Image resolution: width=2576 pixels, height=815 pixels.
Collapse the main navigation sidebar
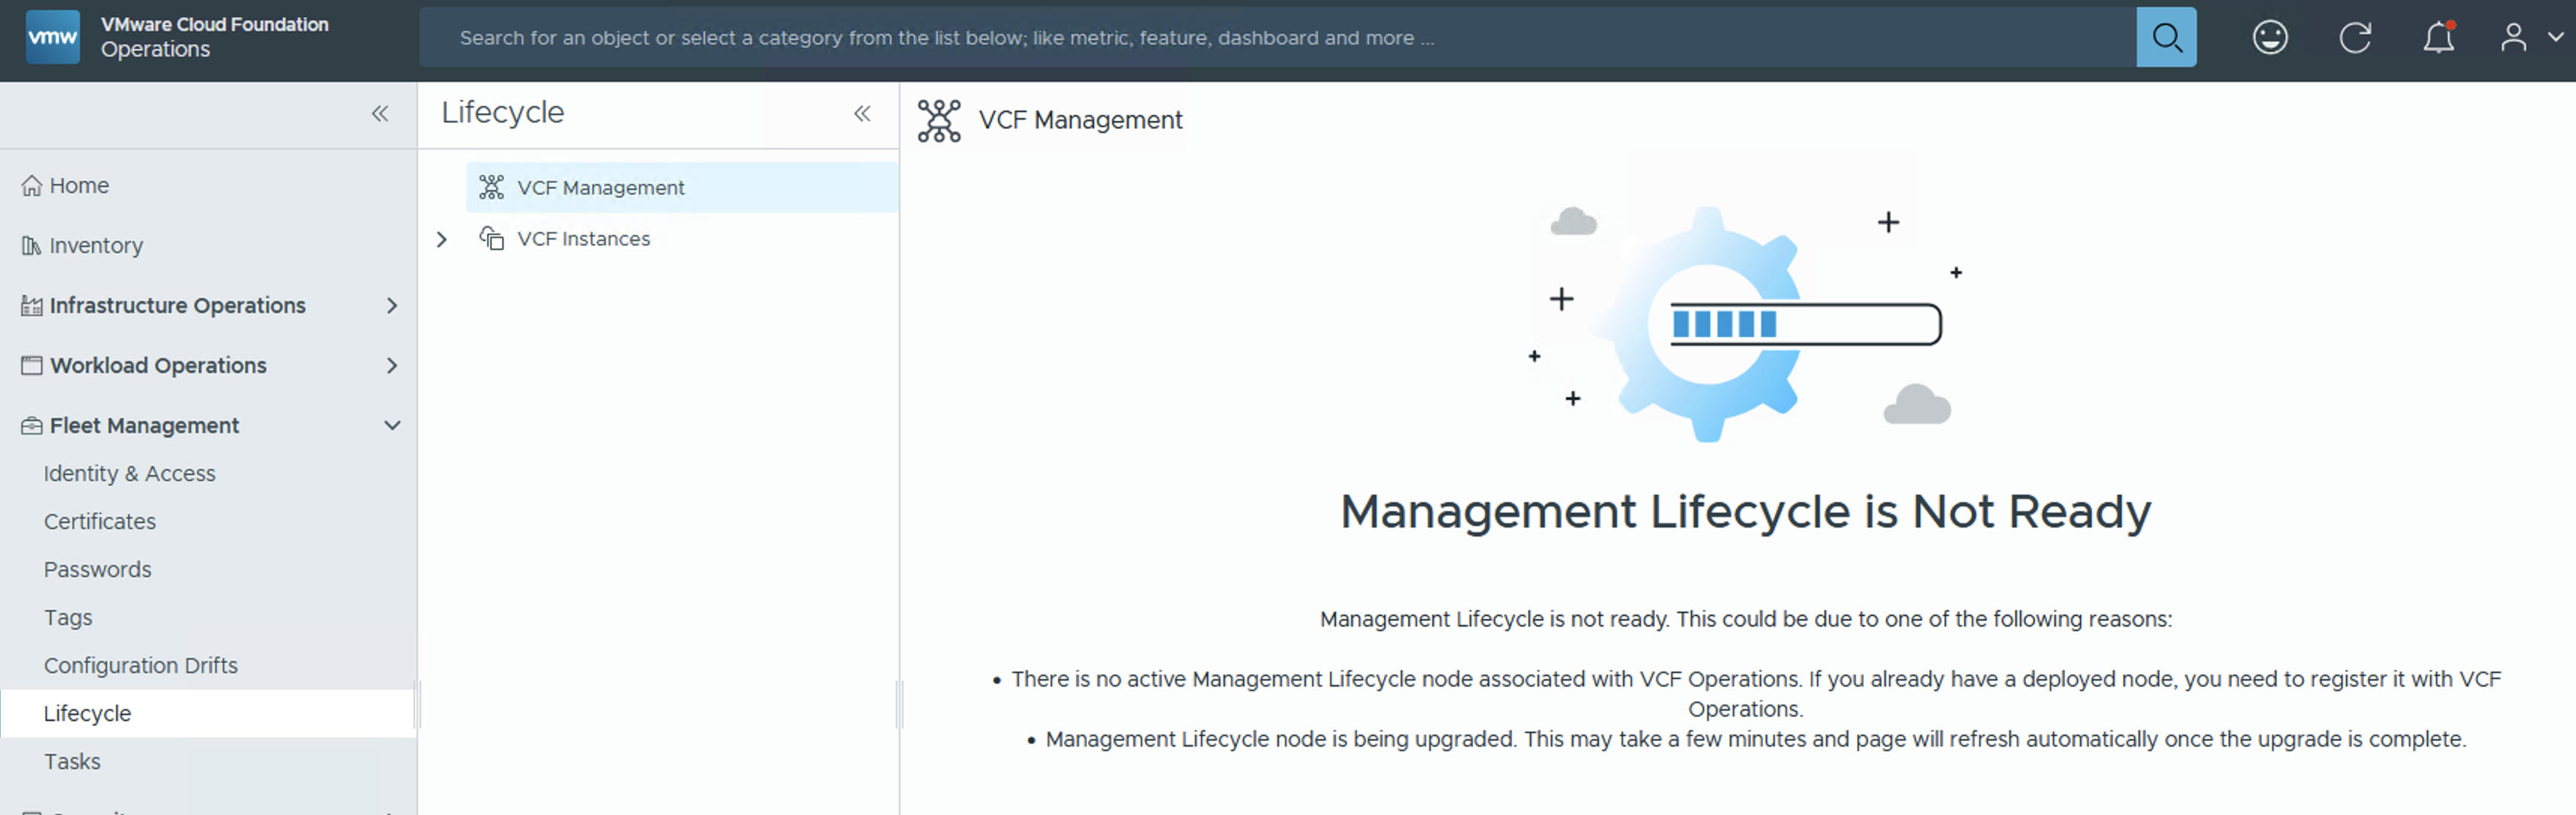pos(380,114)
